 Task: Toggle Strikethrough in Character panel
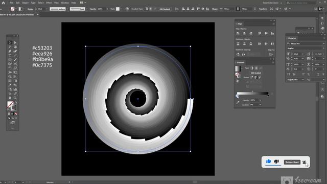coord(323,74)
